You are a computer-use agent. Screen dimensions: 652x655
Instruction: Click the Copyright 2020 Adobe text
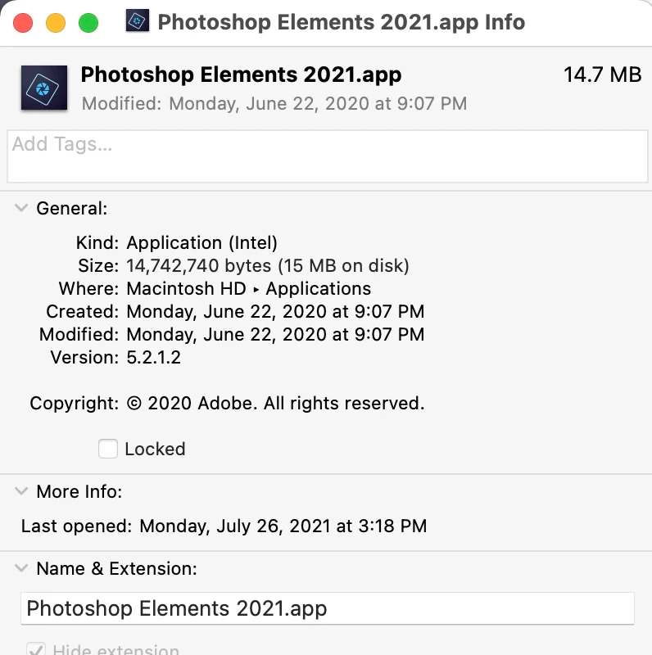[275, 403]
